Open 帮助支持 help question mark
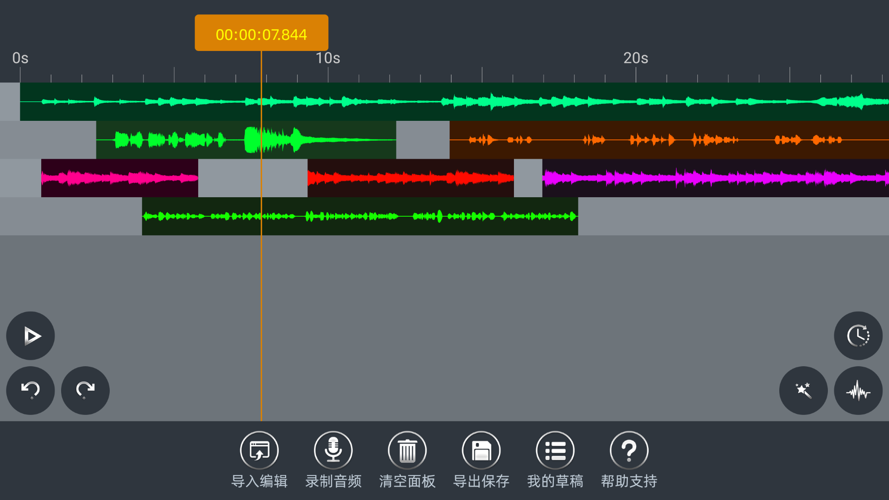The width and height of the screenshot is (889, 500). point(629,450)
